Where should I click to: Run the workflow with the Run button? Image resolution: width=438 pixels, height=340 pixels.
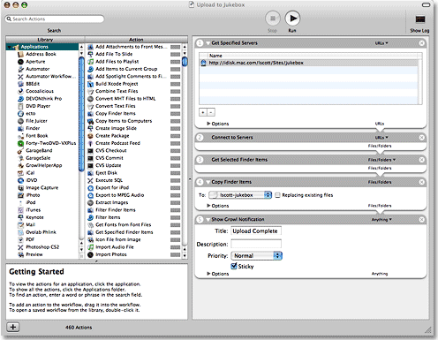pyautogui.click(x=292, y=19)
